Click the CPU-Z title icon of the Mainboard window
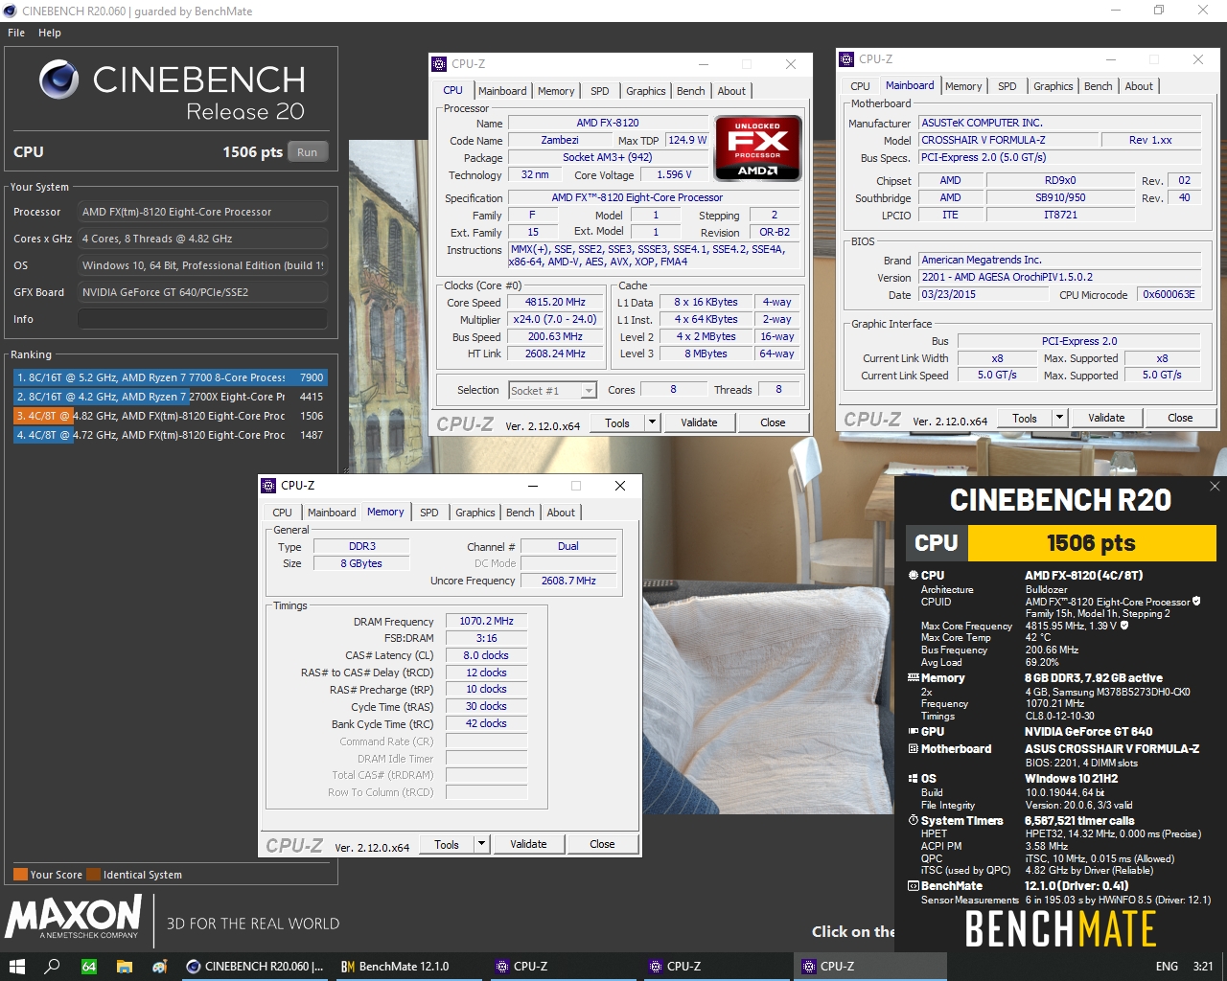This screenshot has height=981, width=1227. (846, 59)
